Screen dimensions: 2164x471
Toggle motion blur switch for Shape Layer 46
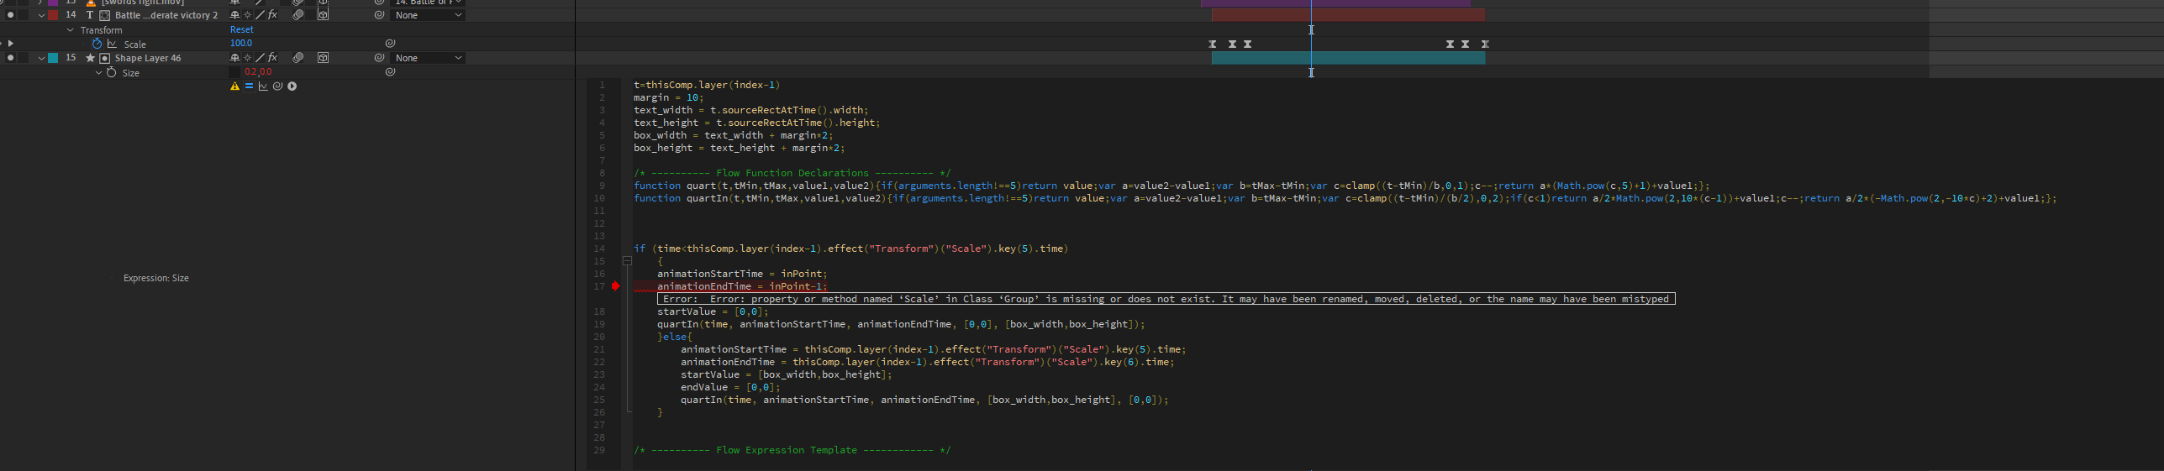(x=297, y=58)
